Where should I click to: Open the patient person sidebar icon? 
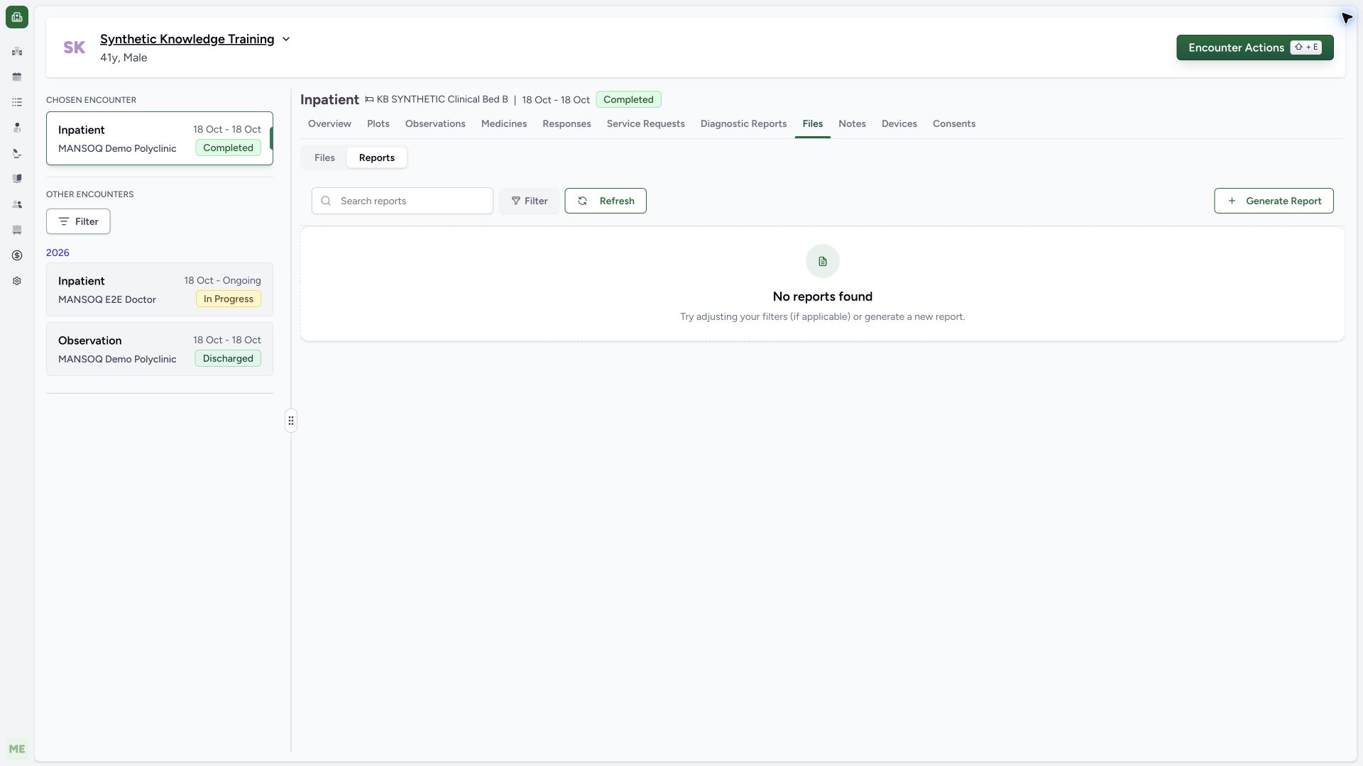(x=17, y=128)
